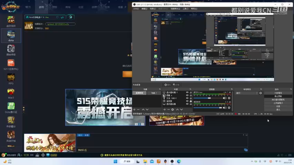Open the Windows Start button on taskbar
Screen dimensions: 294x165
point(115,161)
